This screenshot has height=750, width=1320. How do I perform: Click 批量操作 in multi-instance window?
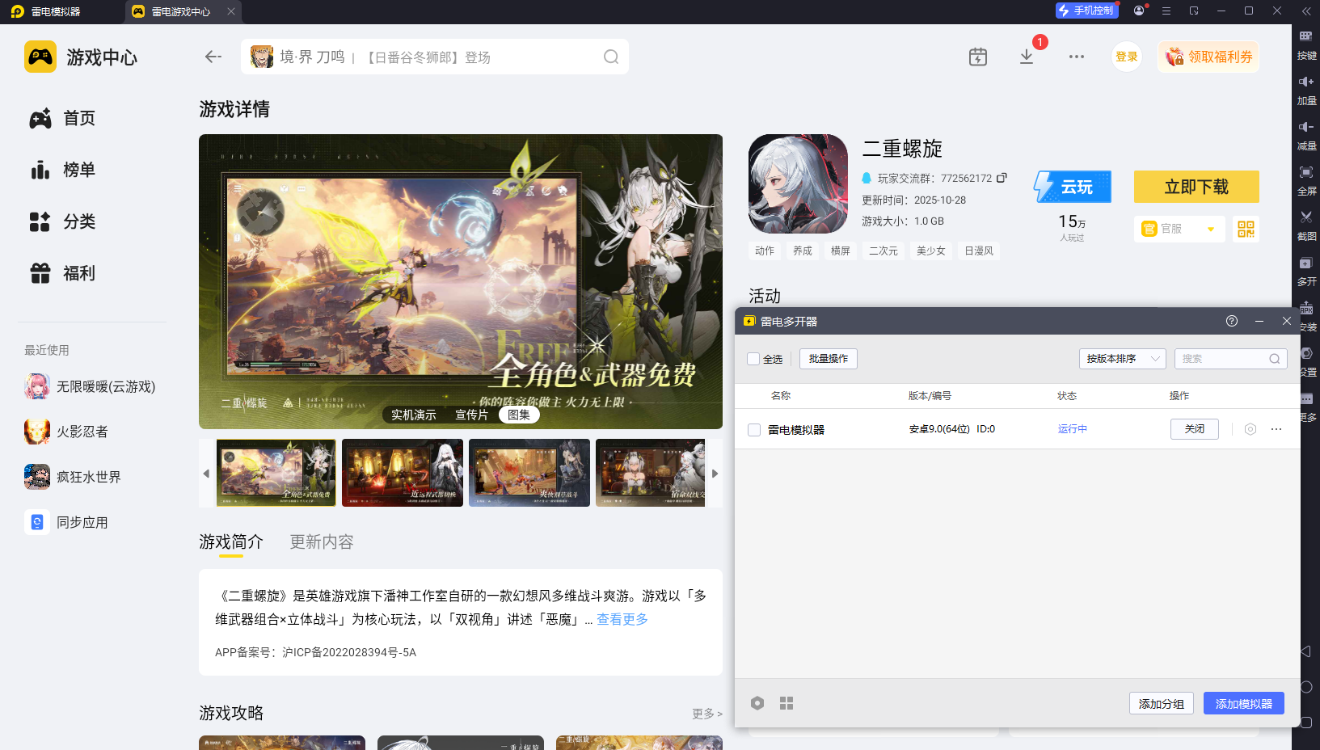point(829,359)
